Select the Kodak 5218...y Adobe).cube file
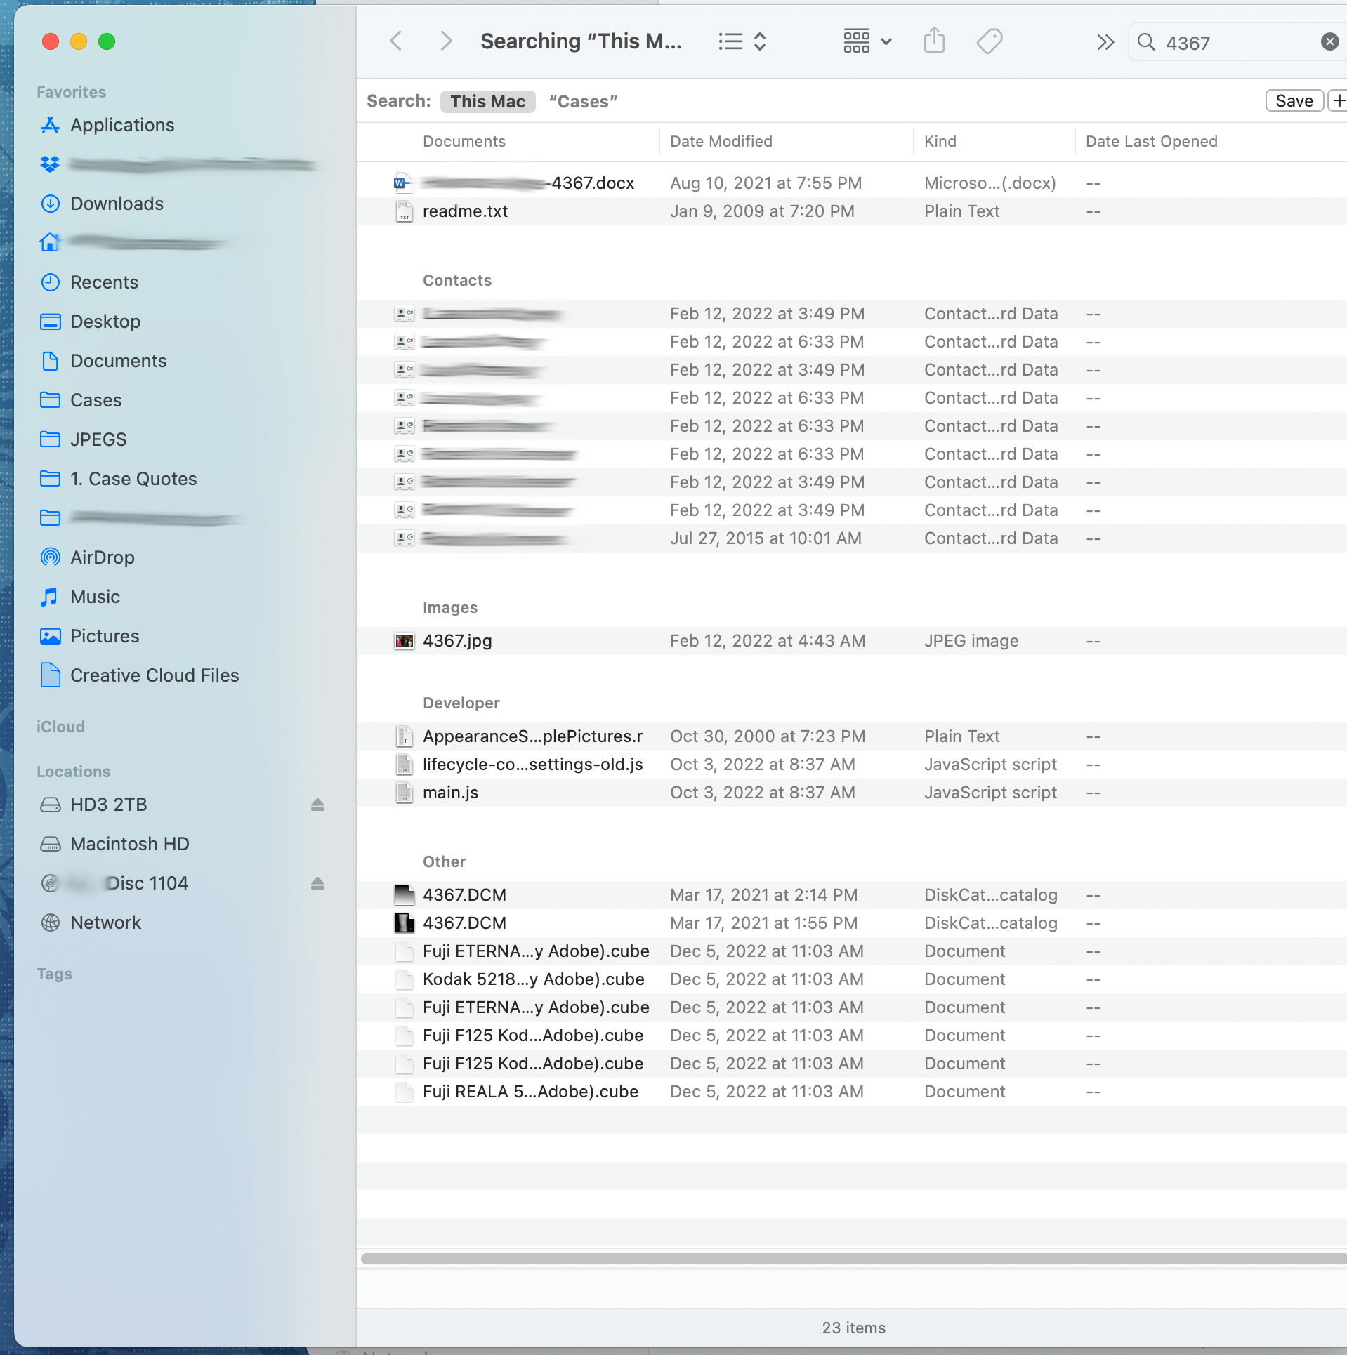The image size is (1347, 1355). (x=851, y=979)
